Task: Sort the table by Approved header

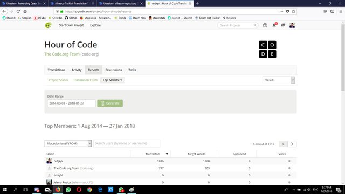Action: pyautogui.click(x=239, y=154)
